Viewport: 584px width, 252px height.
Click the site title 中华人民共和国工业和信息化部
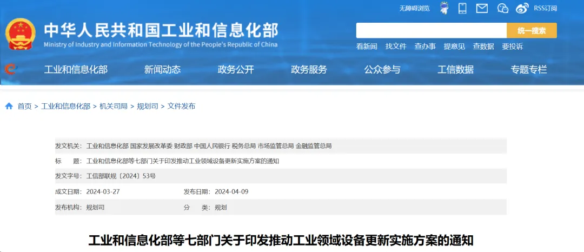click(161, 30)
